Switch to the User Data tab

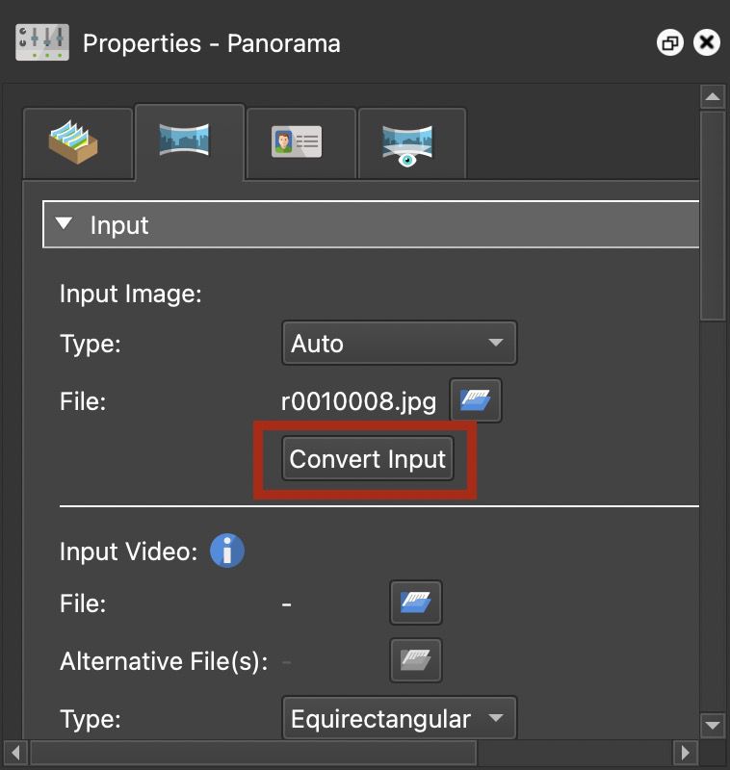[x=300, y=142]
